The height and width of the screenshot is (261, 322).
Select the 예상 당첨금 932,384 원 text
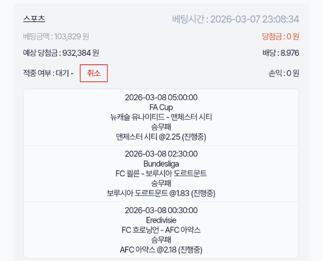[61, 53]
